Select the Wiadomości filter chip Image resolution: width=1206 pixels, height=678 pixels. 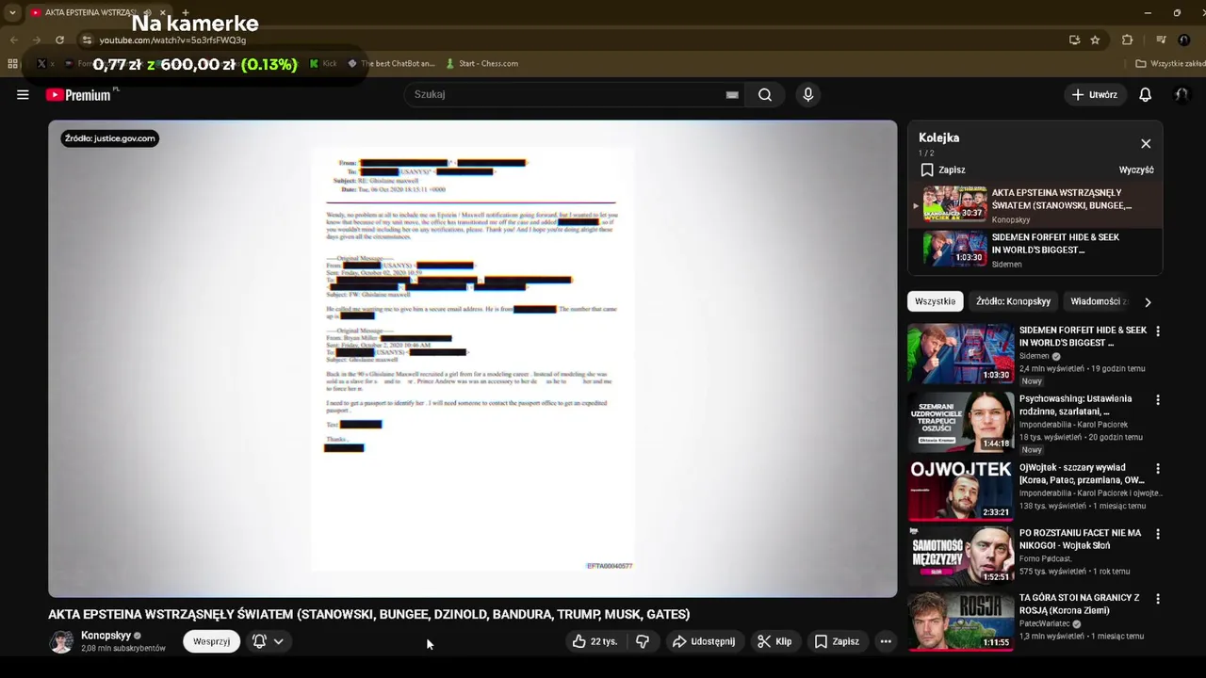click(1097, 301)
